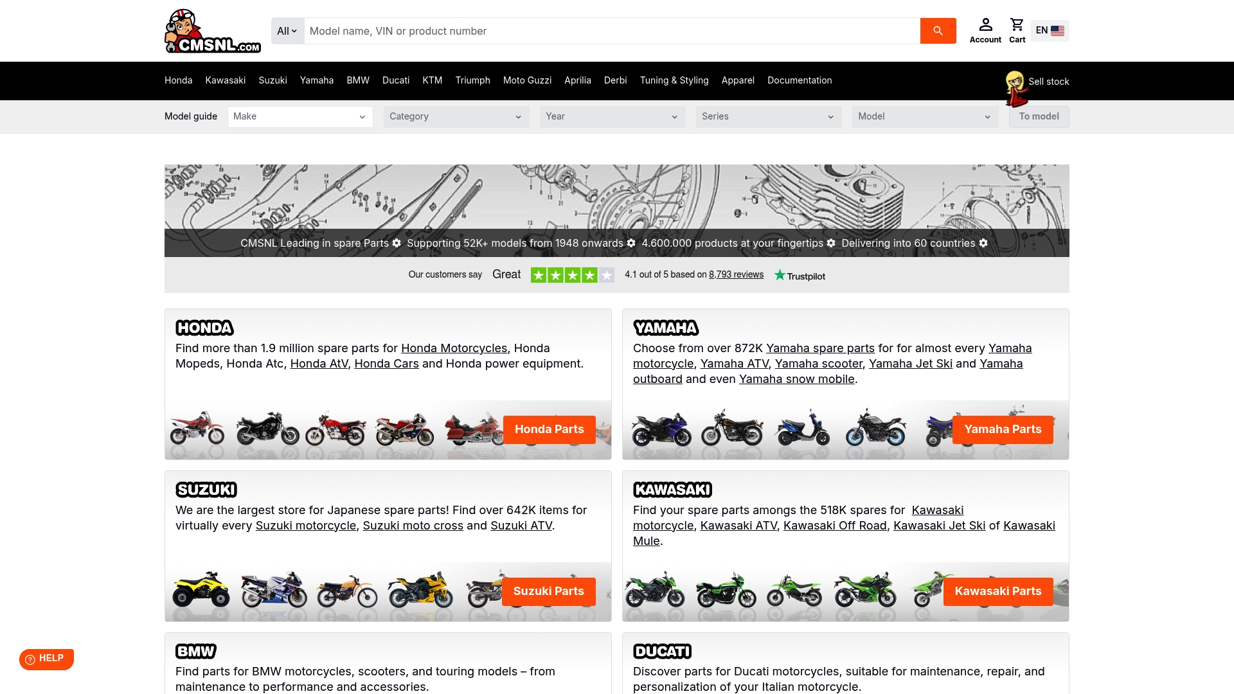The height and width of the screenshot is (694, 1234).
Task: Click the BMW brand logo heading
Action: pos(196,652)
